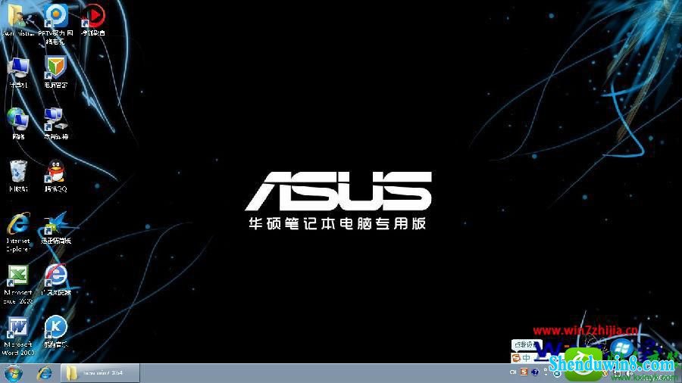Switch to the folder window taskbar button
Image resolution: width=682 pixels, height=383 pixels.
pyautogui.click(x=100, y=373)
